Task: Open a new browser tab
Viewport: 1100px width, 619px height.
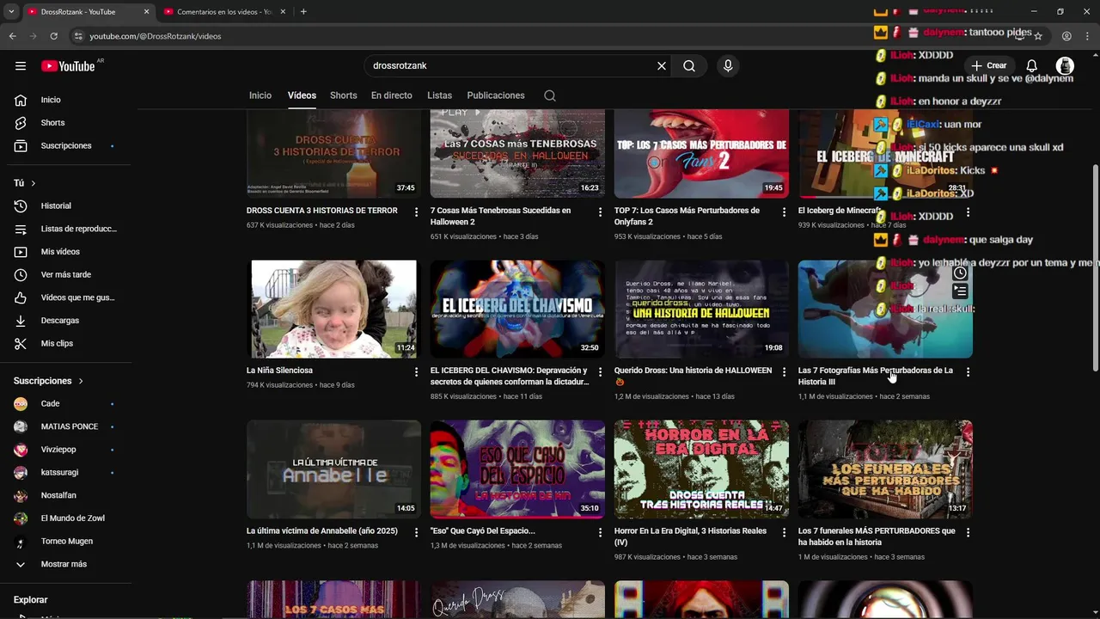Action: coord(303,11)
